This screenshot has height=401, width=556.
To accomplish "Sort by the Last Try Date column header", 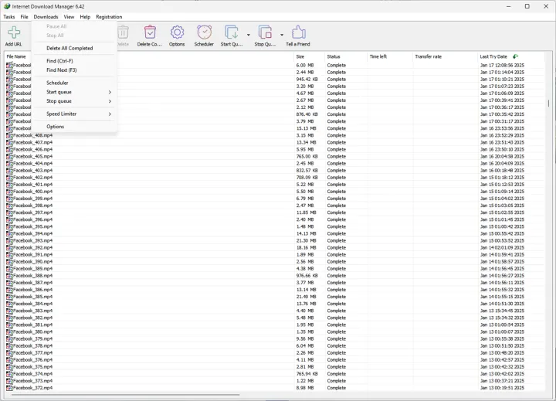I will 494,56.
